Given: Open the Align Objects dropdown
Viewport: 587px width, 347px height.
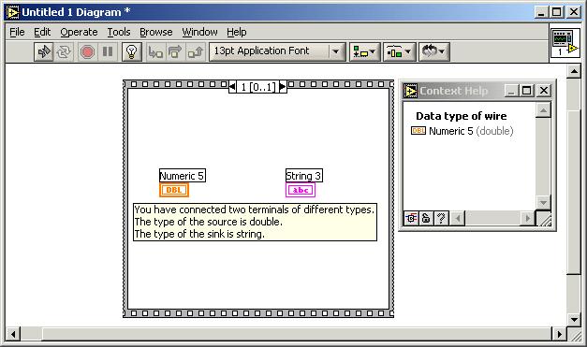Looking at the screenshot, I should click(364, 51).
